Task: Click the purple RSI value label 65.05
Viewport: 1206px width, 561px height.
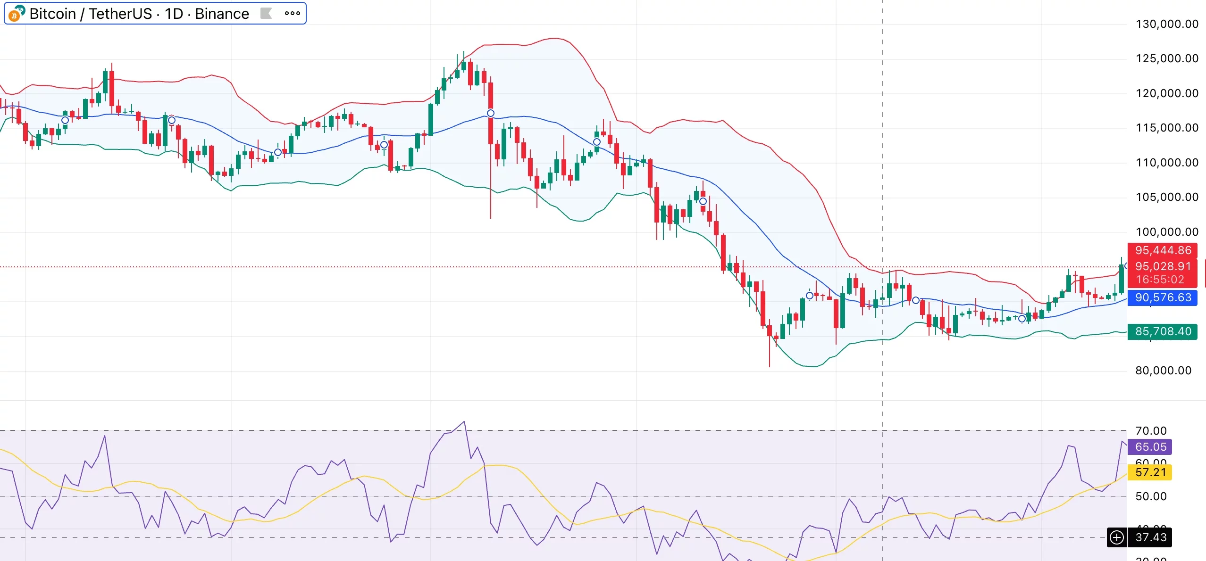Action: [1150, 447]
